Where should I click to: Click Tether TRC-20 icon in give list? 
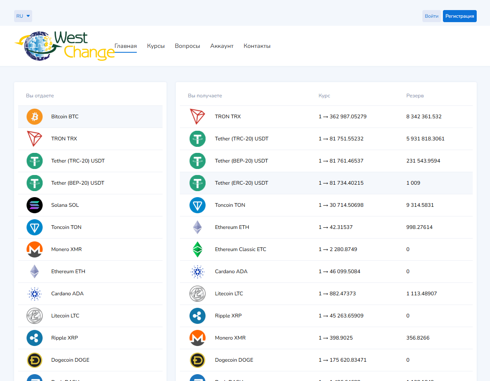pos(35,161)
